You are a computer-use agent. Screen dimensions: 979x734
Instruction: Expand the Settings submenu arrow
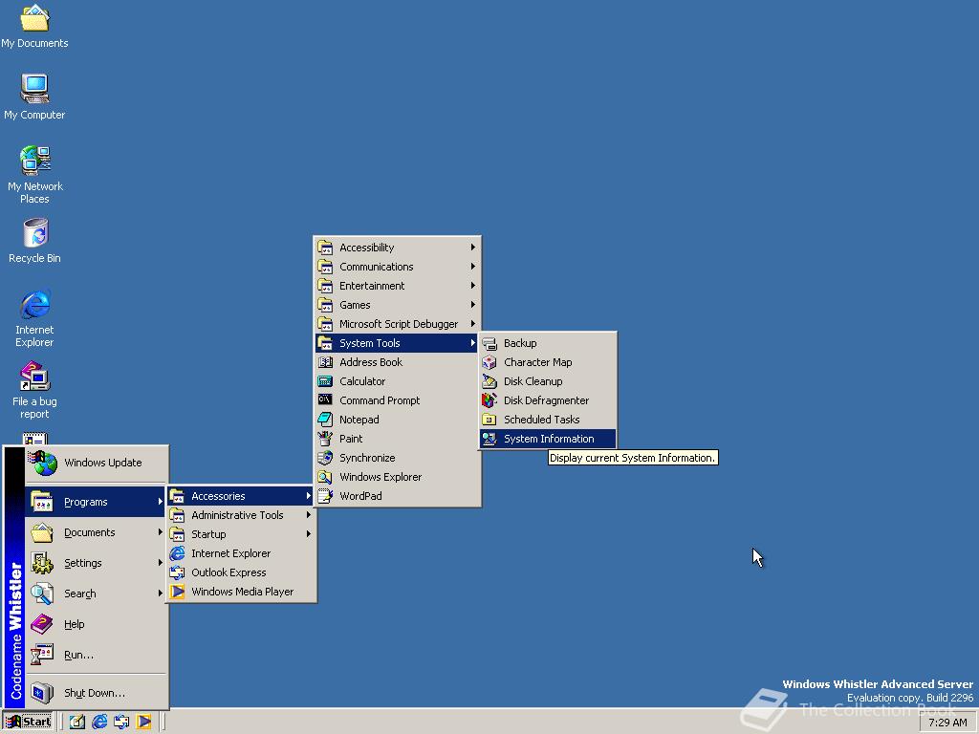pyautogui.click(x=161, y=563)
